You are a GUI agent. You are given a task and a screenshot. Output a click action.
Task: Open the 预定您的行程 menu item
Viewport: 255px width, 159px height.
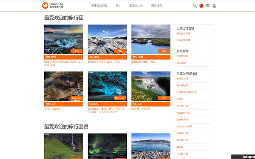click(99, 6)
